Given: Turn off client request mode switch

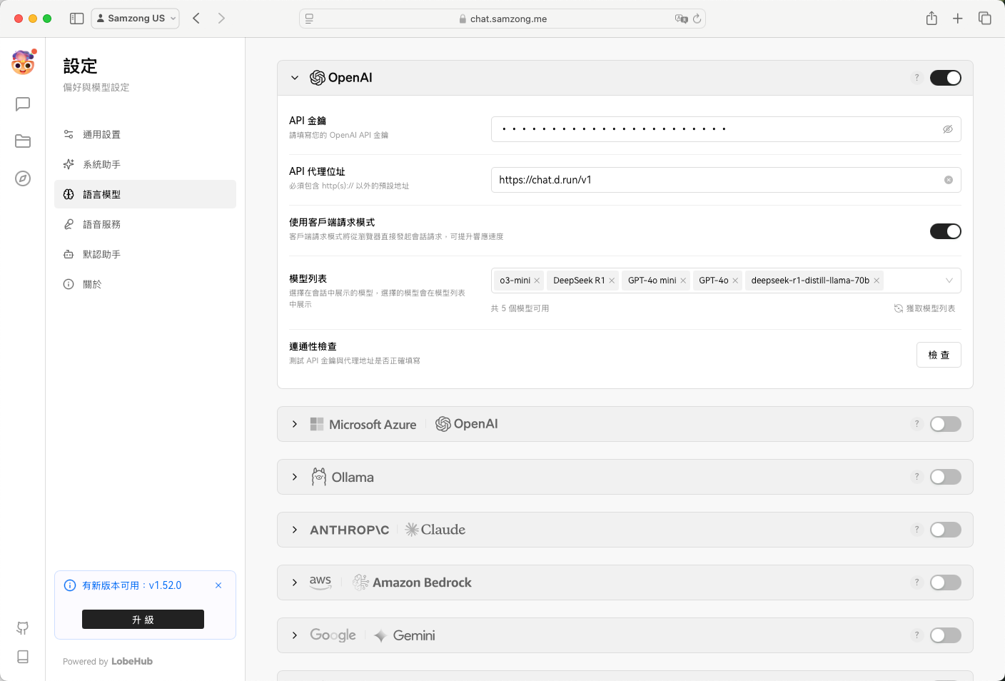Looking at the screenshot, I should tap(945, 231).
